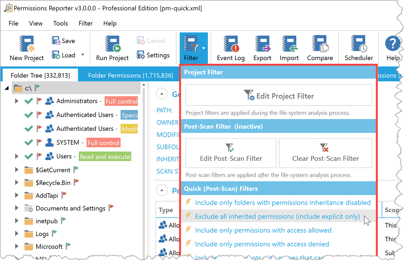The height and width of the screenshot is (265, 407).
Task: Open the Load dropdown arrow
Action: point(83,55)
